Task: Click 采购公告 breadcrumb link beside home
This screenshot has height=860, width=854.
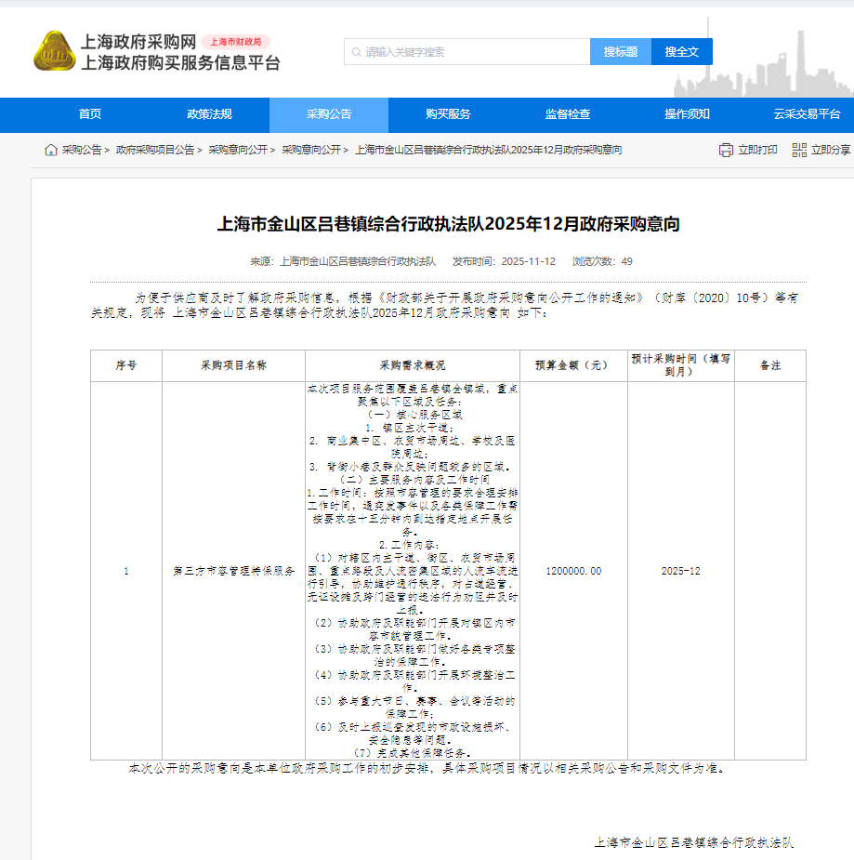Action: coord(82,150)
